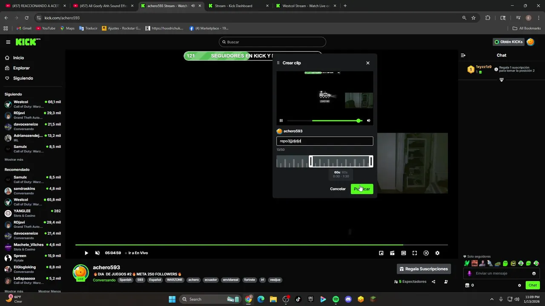Open sandraskins recommended channel
The width and height of the screenshot is (545, 306).
(x=32, y=191)
